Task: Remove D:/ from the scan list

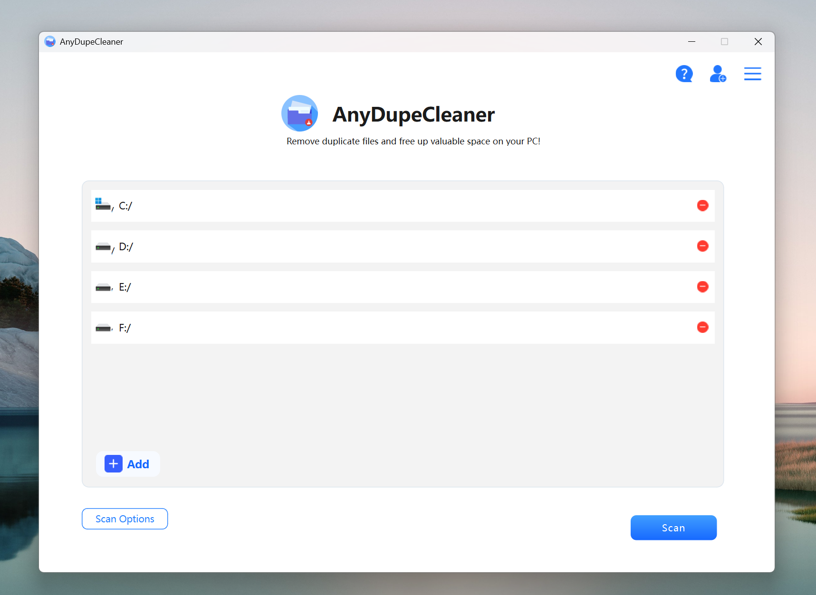Action: tap(702, 246)
